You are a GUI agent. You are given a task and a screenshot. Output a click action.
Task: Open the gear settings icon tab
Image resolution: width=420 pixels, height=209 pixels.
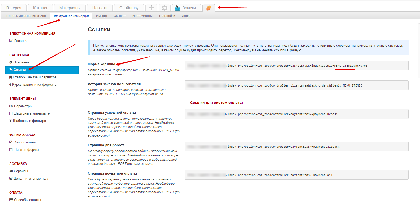(x=164, y=8)
